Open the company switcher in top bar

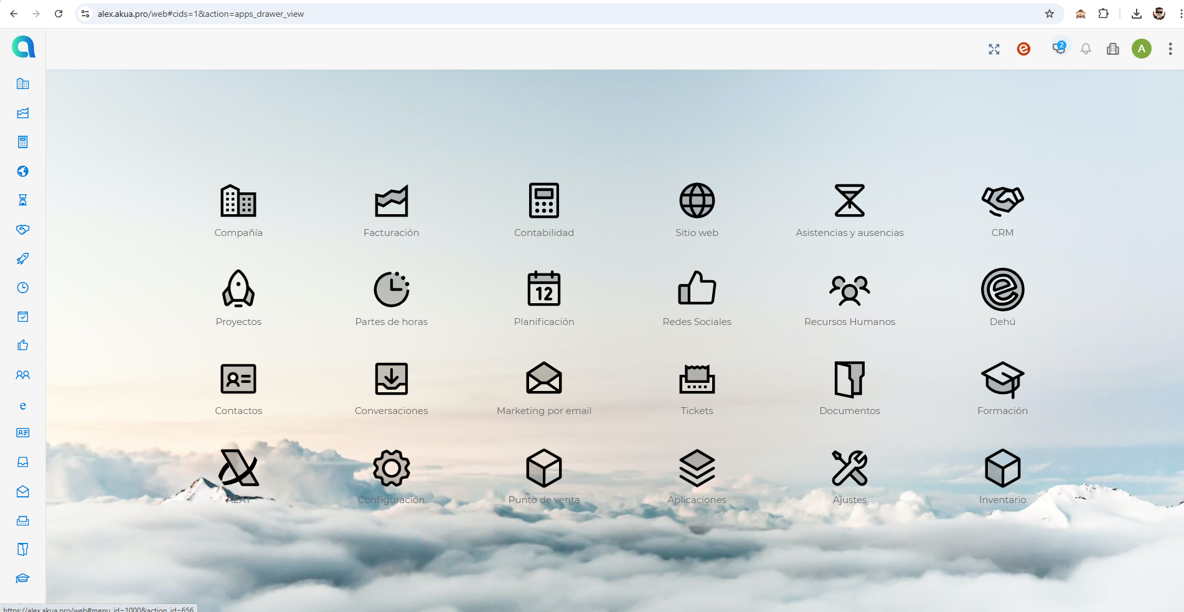[1112, 49]
